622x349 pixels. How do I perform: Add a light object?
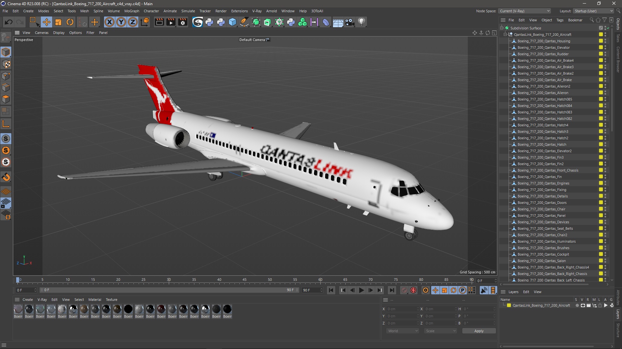click(x=362, y=22)
